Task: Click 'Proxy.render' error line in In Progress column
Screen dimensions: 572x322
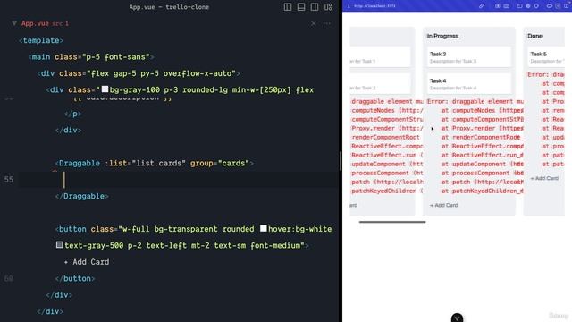Action: point(483,128)
